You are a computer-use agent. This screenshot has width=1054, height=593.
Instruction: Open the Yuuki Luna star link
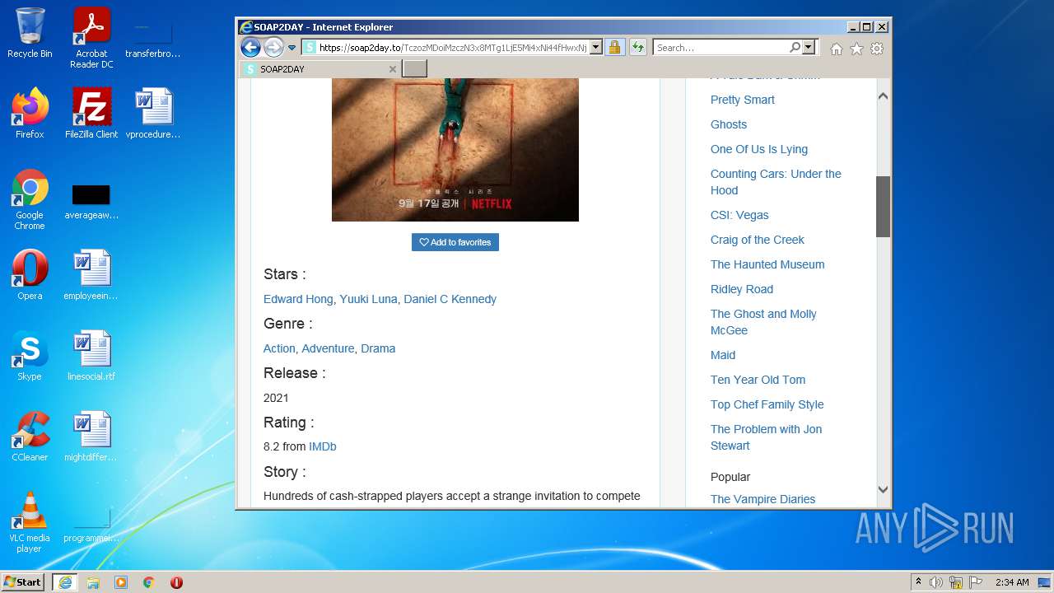click(x=368, y=299)
